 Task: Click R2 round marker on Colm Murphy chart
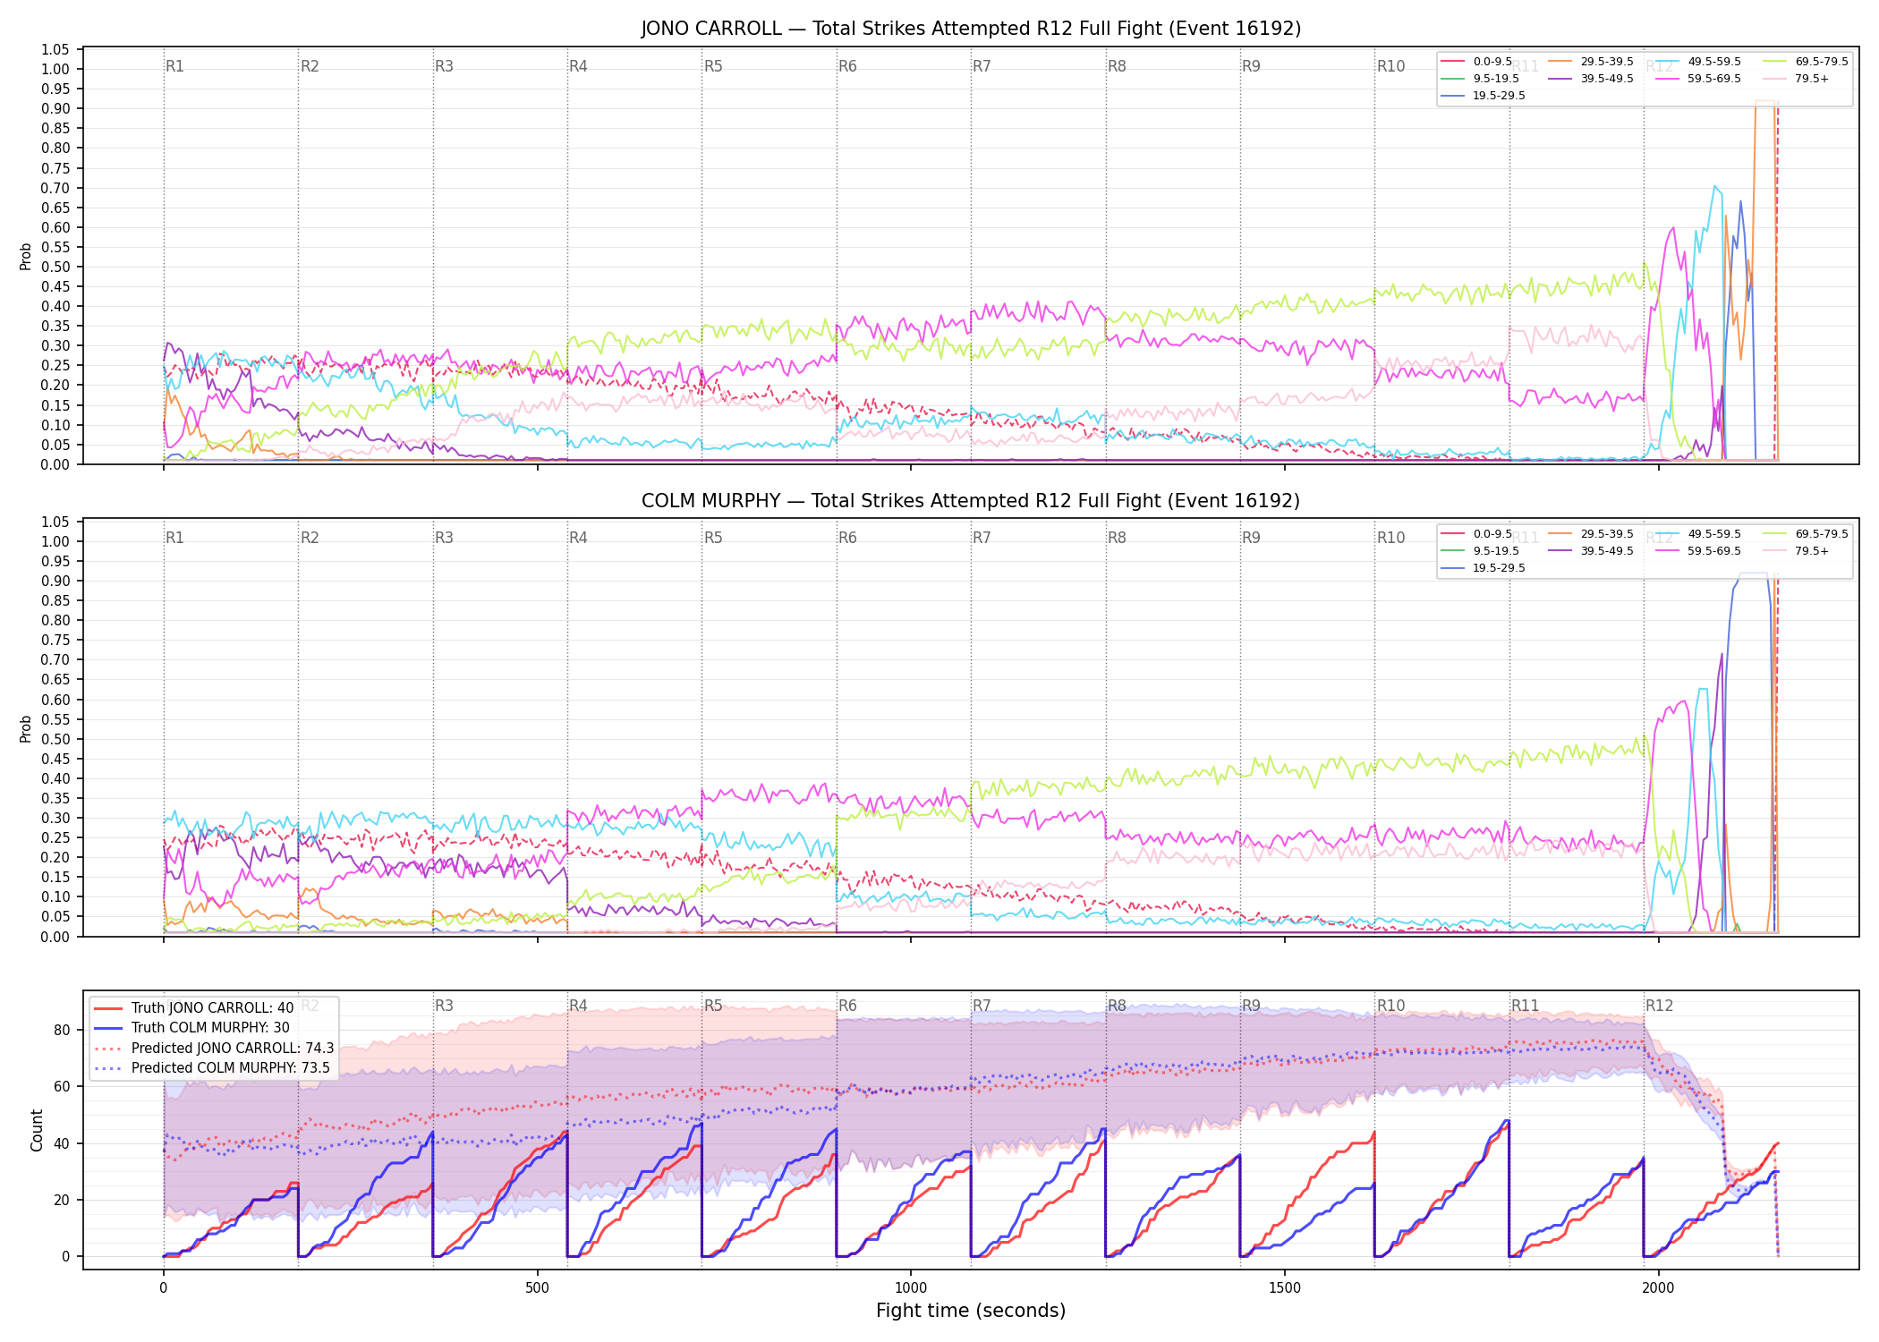tap(310, 538)
